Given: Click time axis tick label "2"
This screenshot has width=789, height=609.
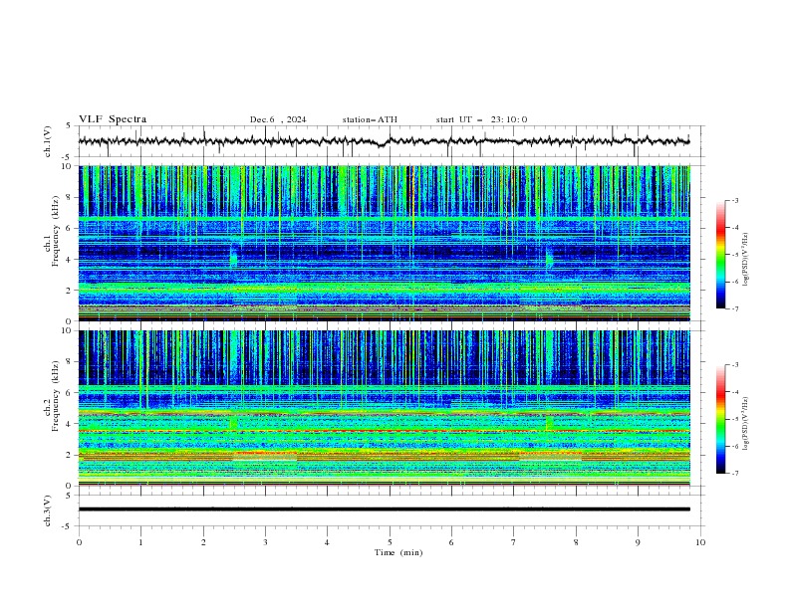Looking at the screenshot, I should click(203, 542).
